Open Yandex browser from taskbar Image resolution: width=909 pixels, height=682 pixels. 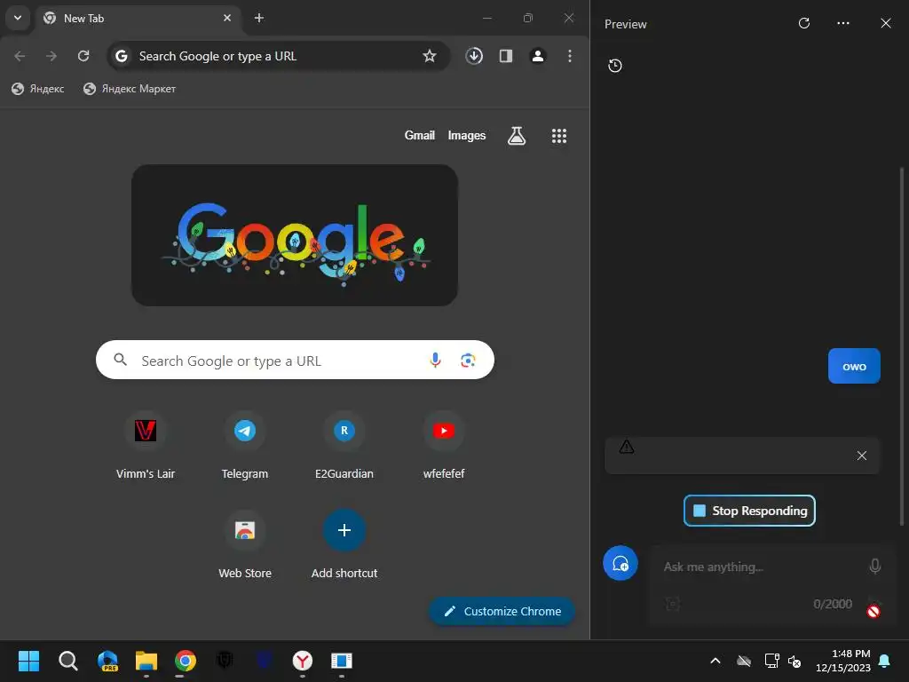302,661
